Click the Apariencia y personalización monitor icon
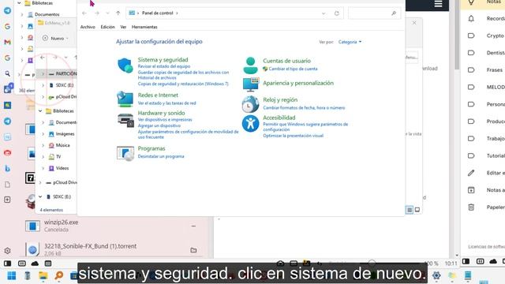This screenshot has height=284, width=505. [251, 84]
